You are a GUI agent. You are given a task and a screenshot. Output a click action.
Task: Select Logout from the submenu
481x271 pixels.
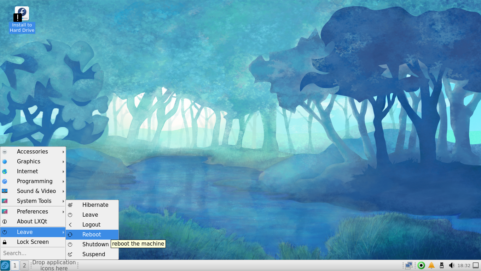coord(92,224)
